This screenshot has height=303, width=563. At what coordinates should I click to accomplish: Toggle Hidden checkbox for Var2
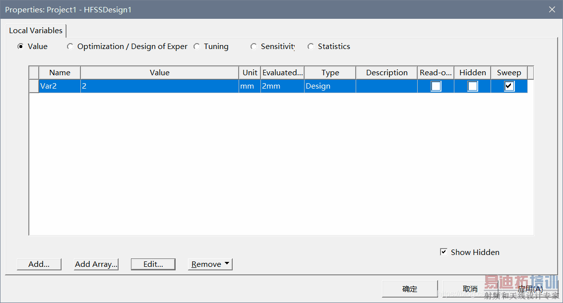(473, 86)
